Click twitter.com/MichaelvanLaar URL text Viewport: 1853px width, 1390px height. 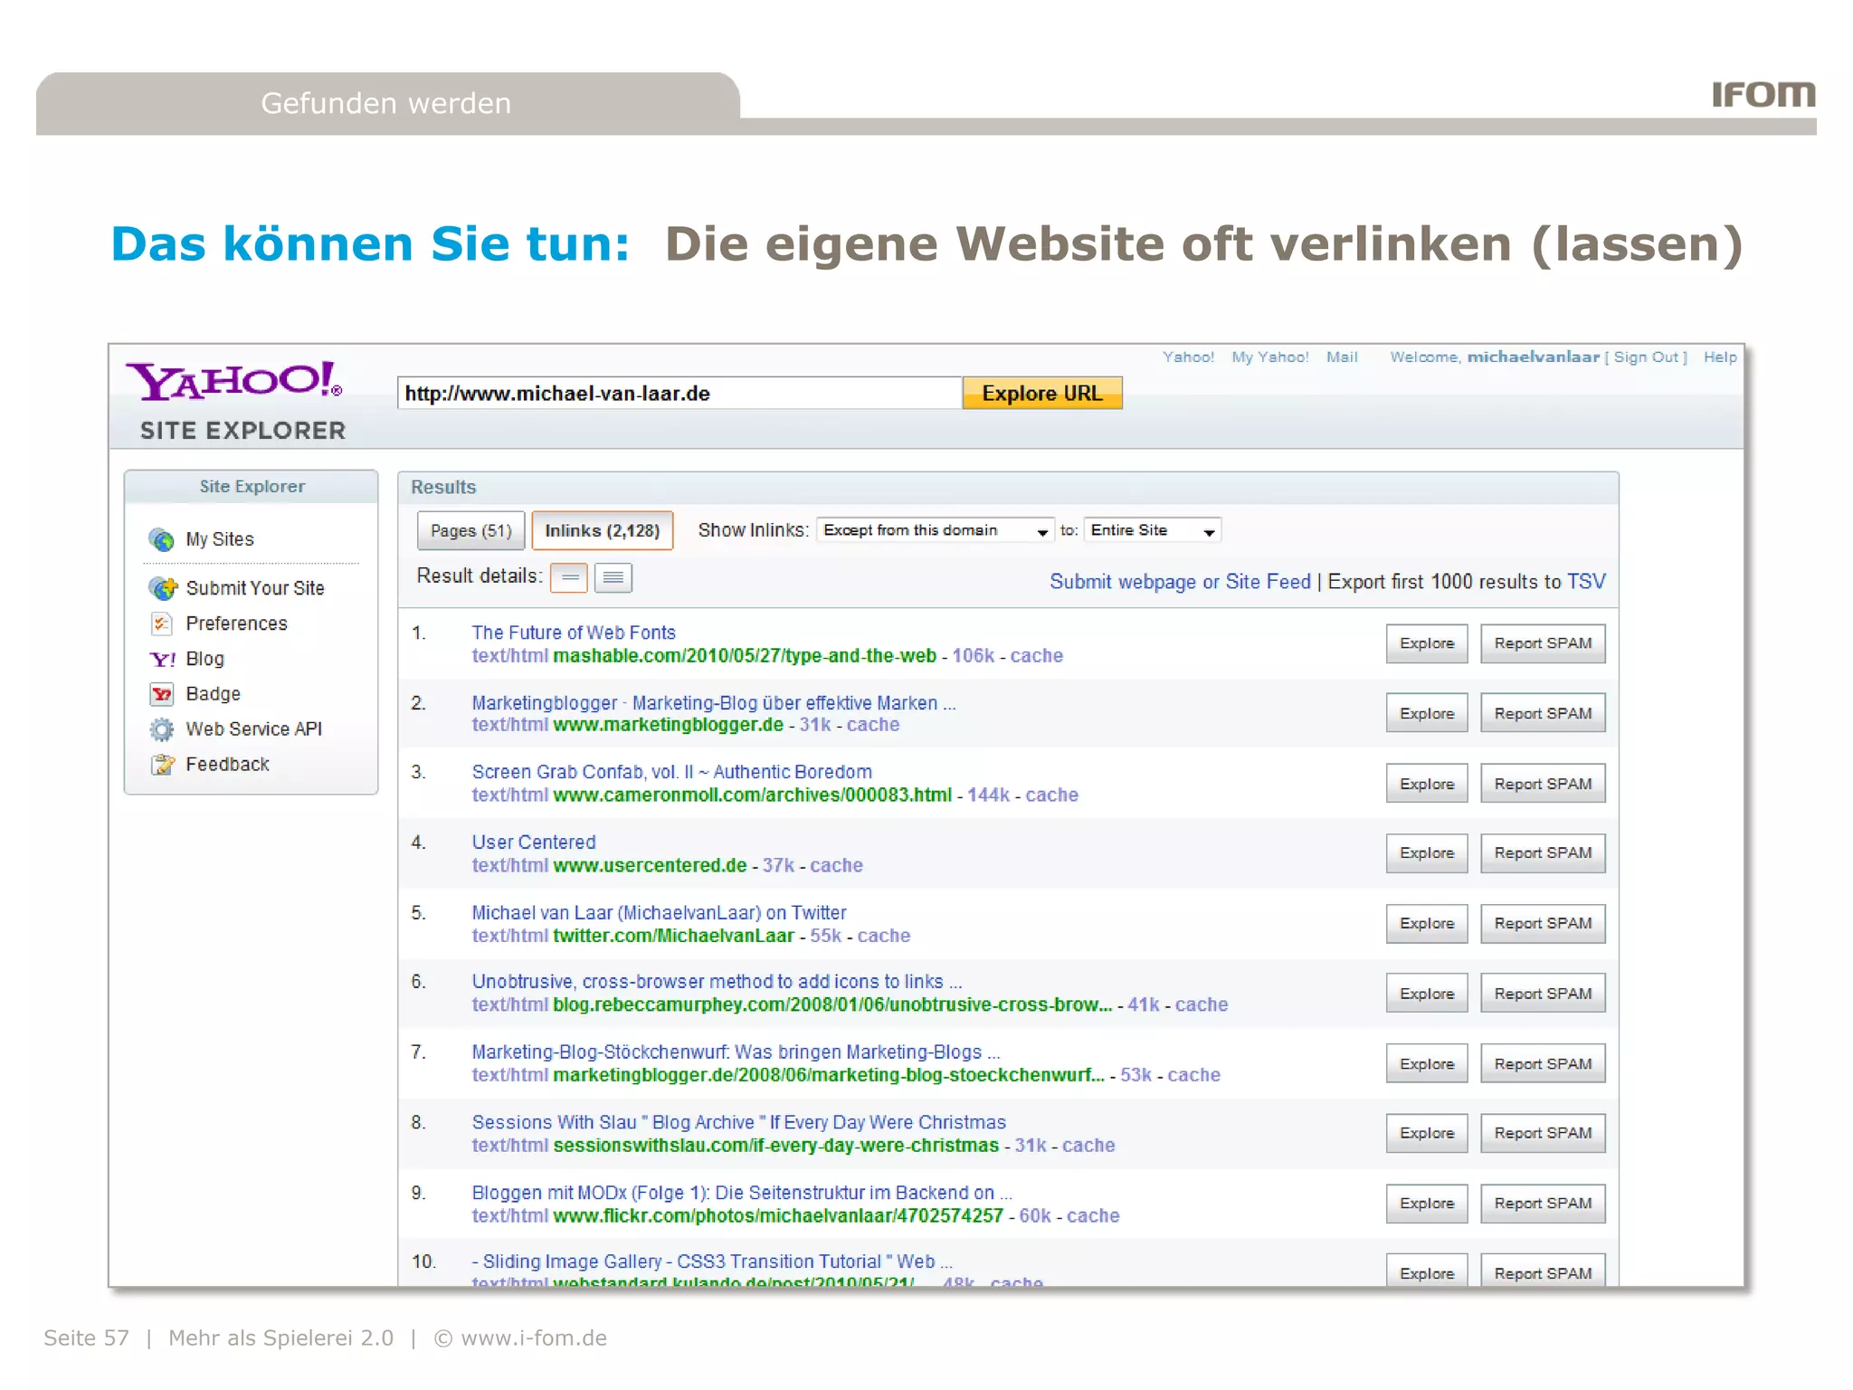point(674,937)
